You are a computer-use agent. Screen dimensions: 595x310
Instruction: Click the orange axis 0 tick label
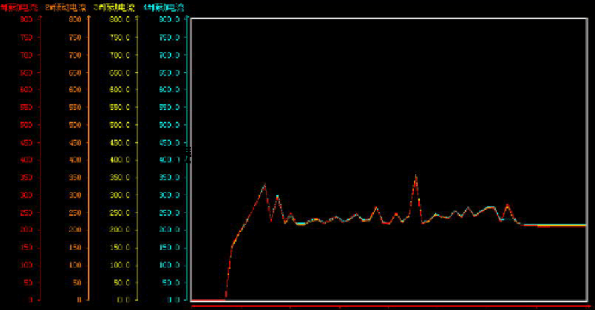tap(79, 300)
